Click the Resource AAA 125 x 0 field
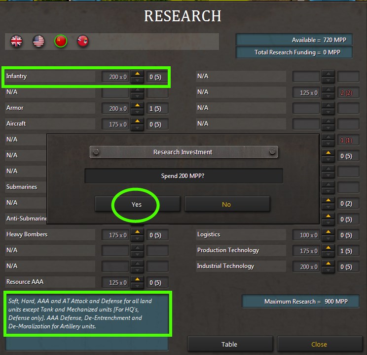 [115, 282]
